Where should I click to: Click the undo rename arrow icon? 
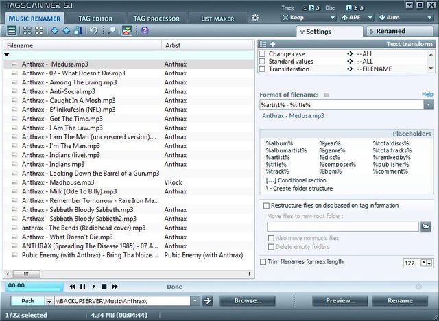(x=93, y=30)
